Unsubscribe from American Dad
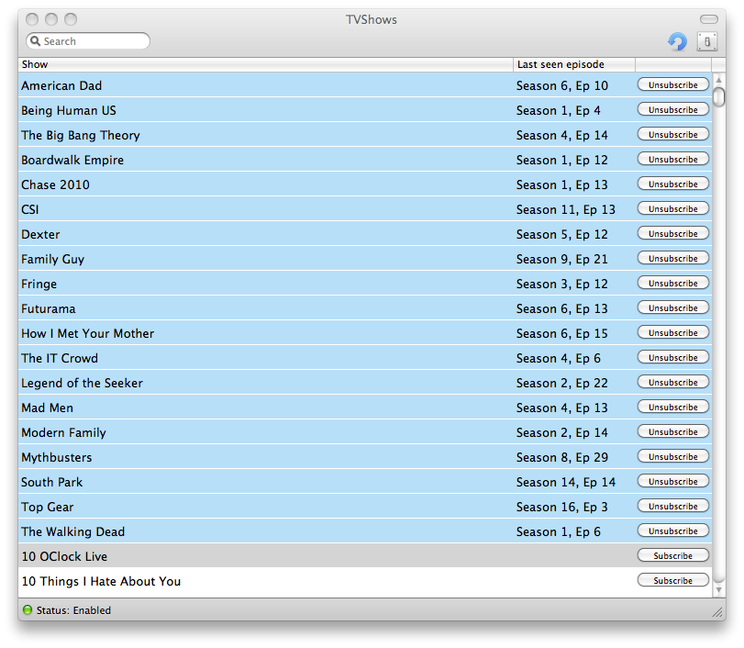The width and height of the screenshot is (744, 648). (672, 84)
